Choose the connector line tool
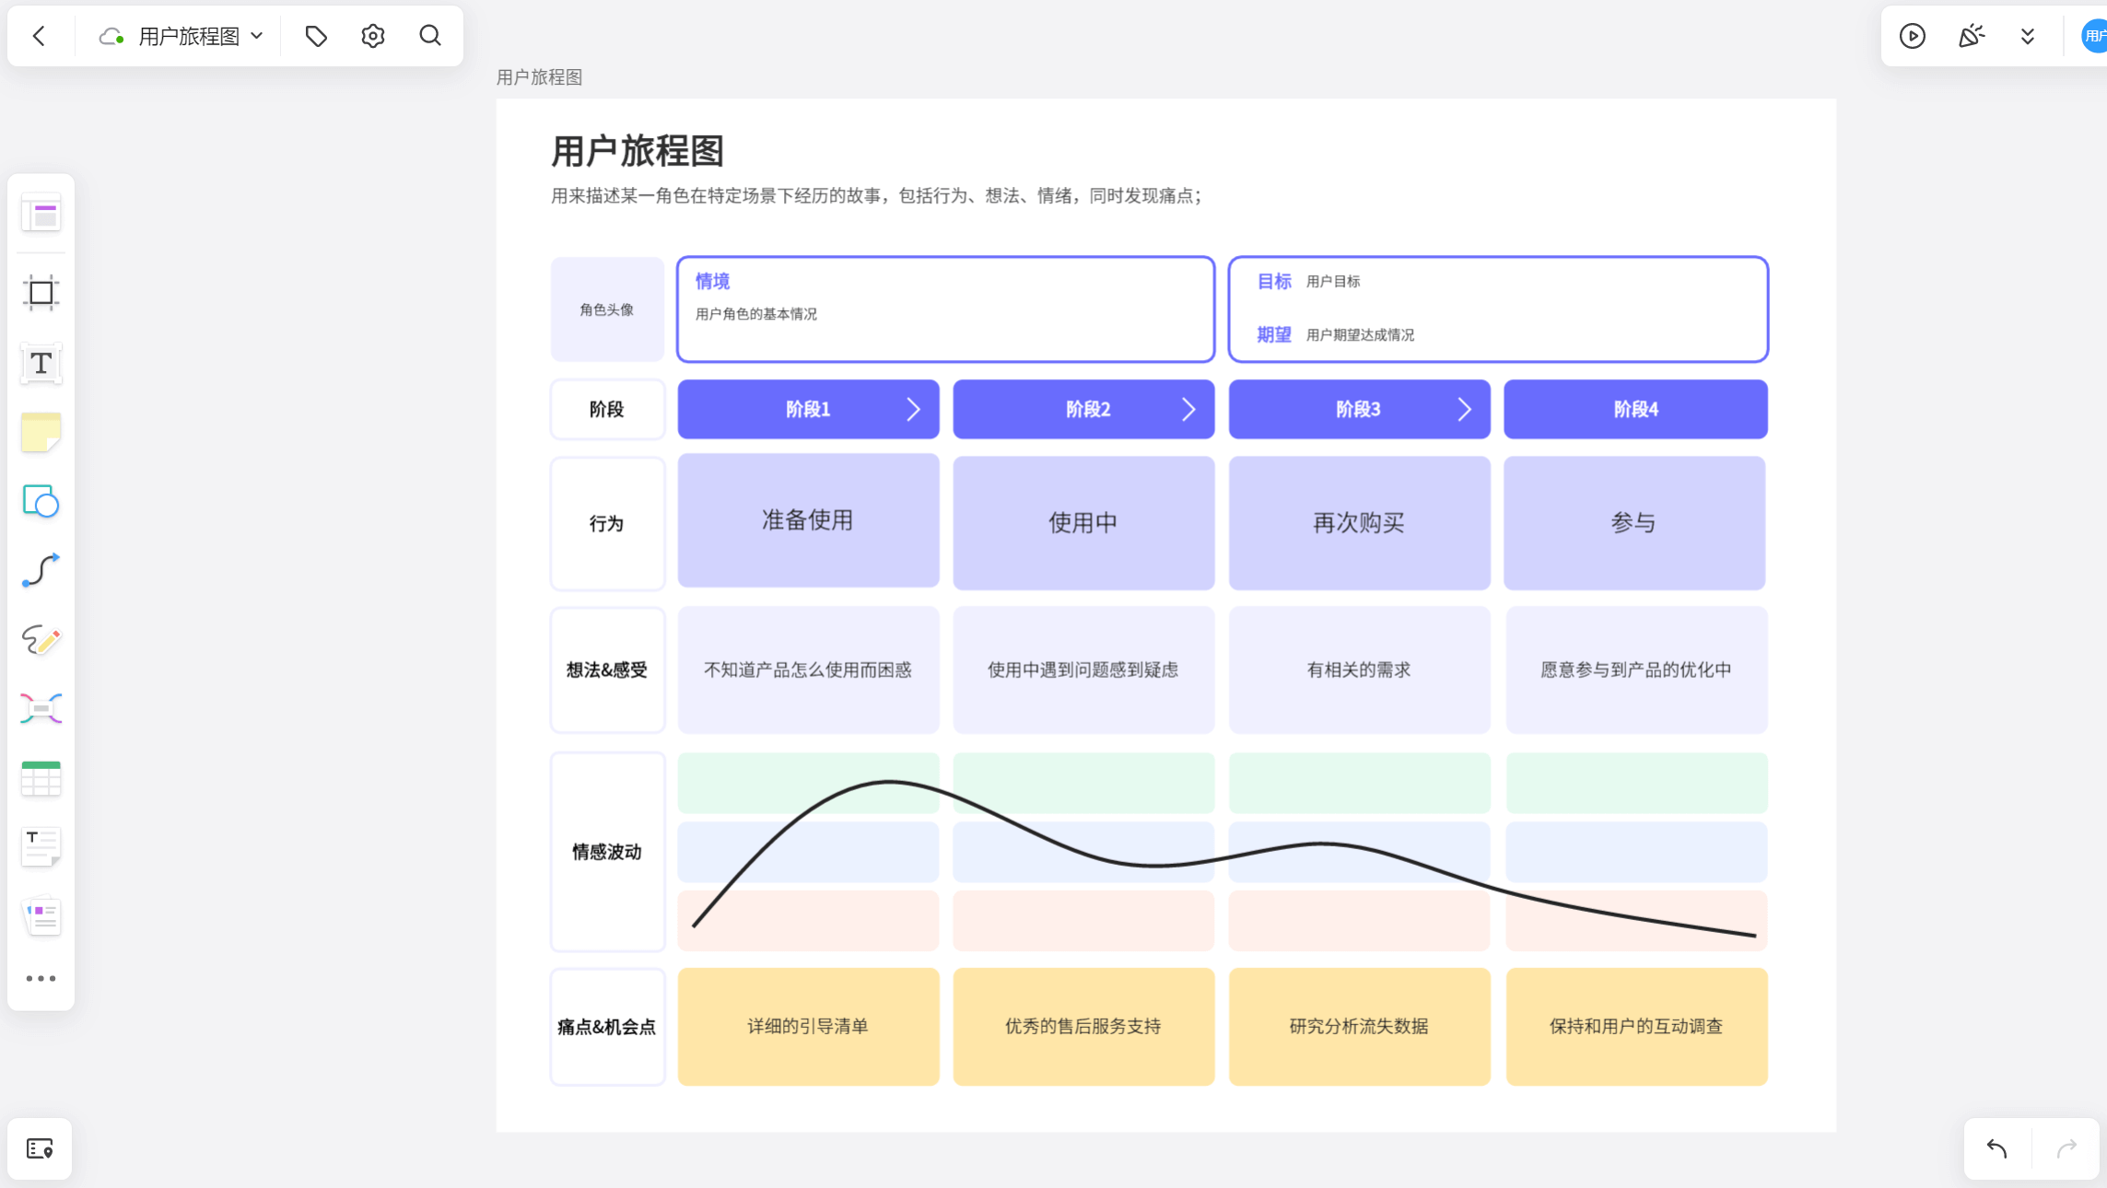 41,571
